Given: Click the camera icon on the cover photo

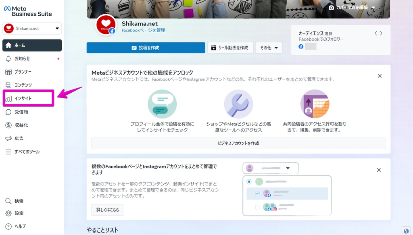Looking at the screenshot, I should point(332,8).
